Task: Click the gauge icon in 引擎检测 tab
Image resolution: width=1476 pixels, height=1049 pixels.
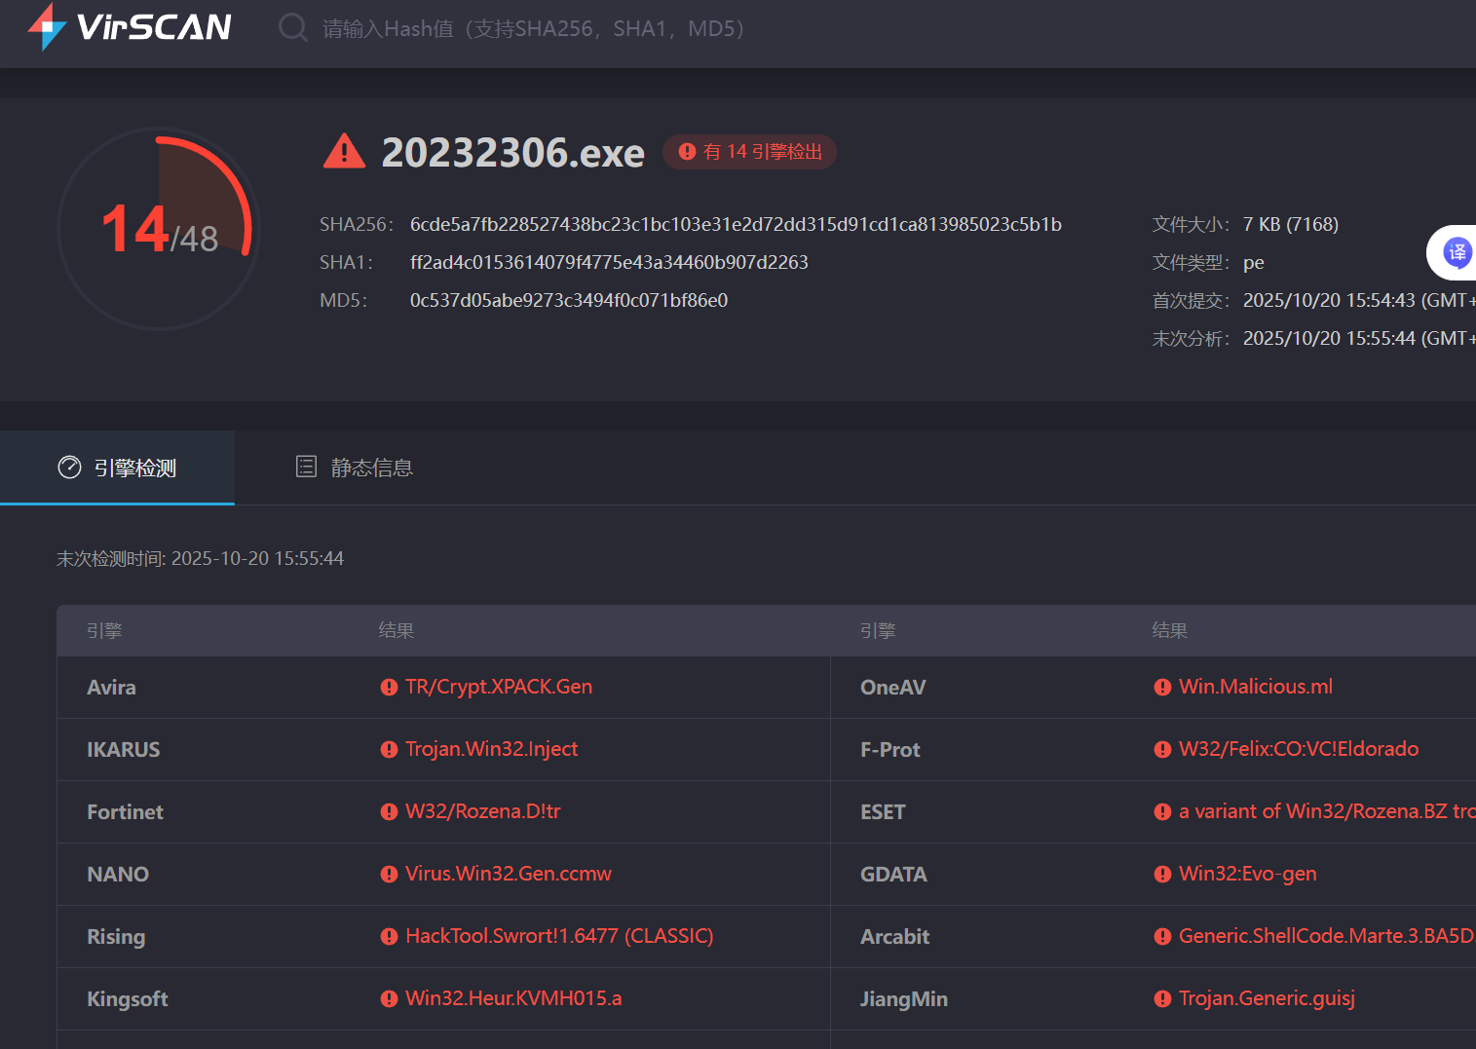Action: tap(69, 468)
